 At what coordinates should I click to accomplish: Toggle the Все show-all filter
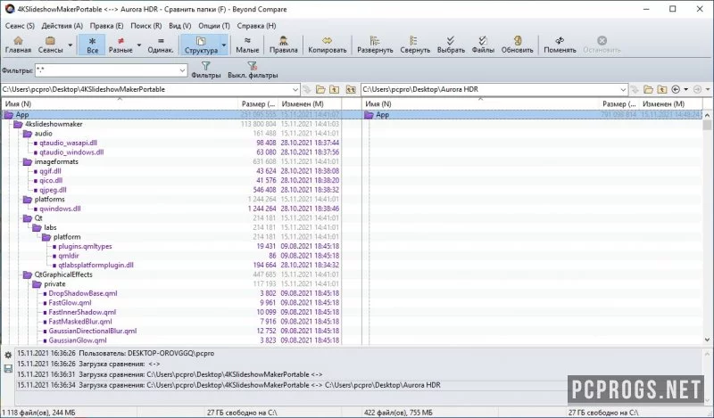click(x=92, y=45)
